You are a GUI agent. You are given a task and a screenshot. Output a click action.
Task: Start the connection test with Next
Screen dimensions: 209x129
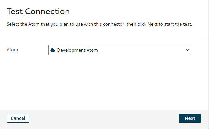click(x=190, y=118)
